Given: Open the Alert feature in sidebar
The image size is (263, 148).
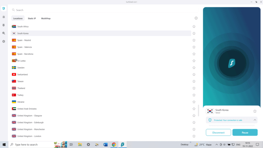Looking at the screenshot, I should tap(3, 17).
